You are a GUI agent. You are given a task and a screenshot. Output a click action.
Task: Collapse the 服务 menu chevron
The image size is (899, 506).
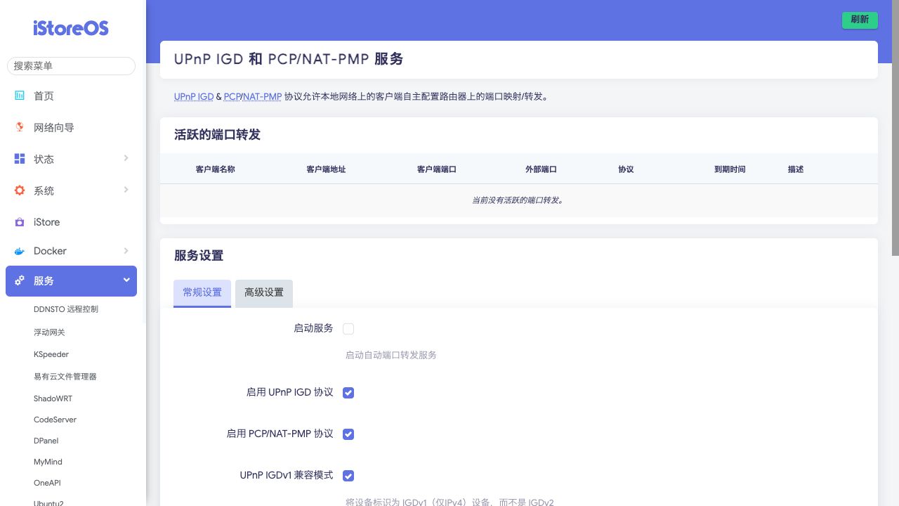tap(126, 280)
